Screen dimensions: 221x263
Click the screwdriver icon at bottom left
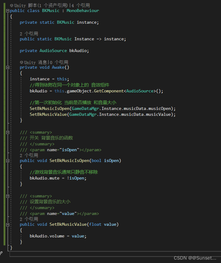[1, 253]
